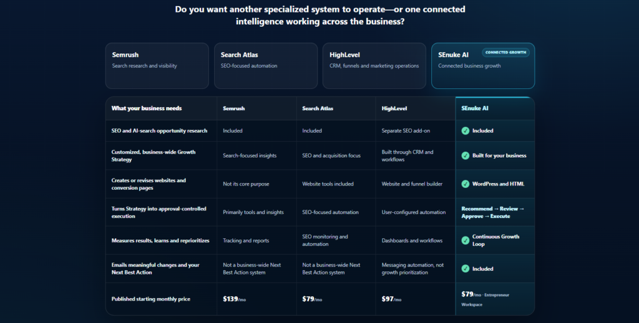The width and height of the screenshot is (639, 323).
Task: Select the Search Atlas comparison card
Action: [266, 66]
